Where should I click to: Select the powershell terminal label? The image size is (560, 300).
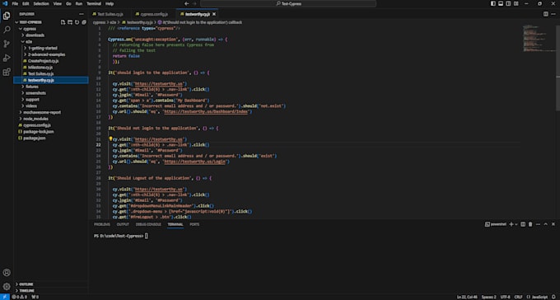pos(496,224)
